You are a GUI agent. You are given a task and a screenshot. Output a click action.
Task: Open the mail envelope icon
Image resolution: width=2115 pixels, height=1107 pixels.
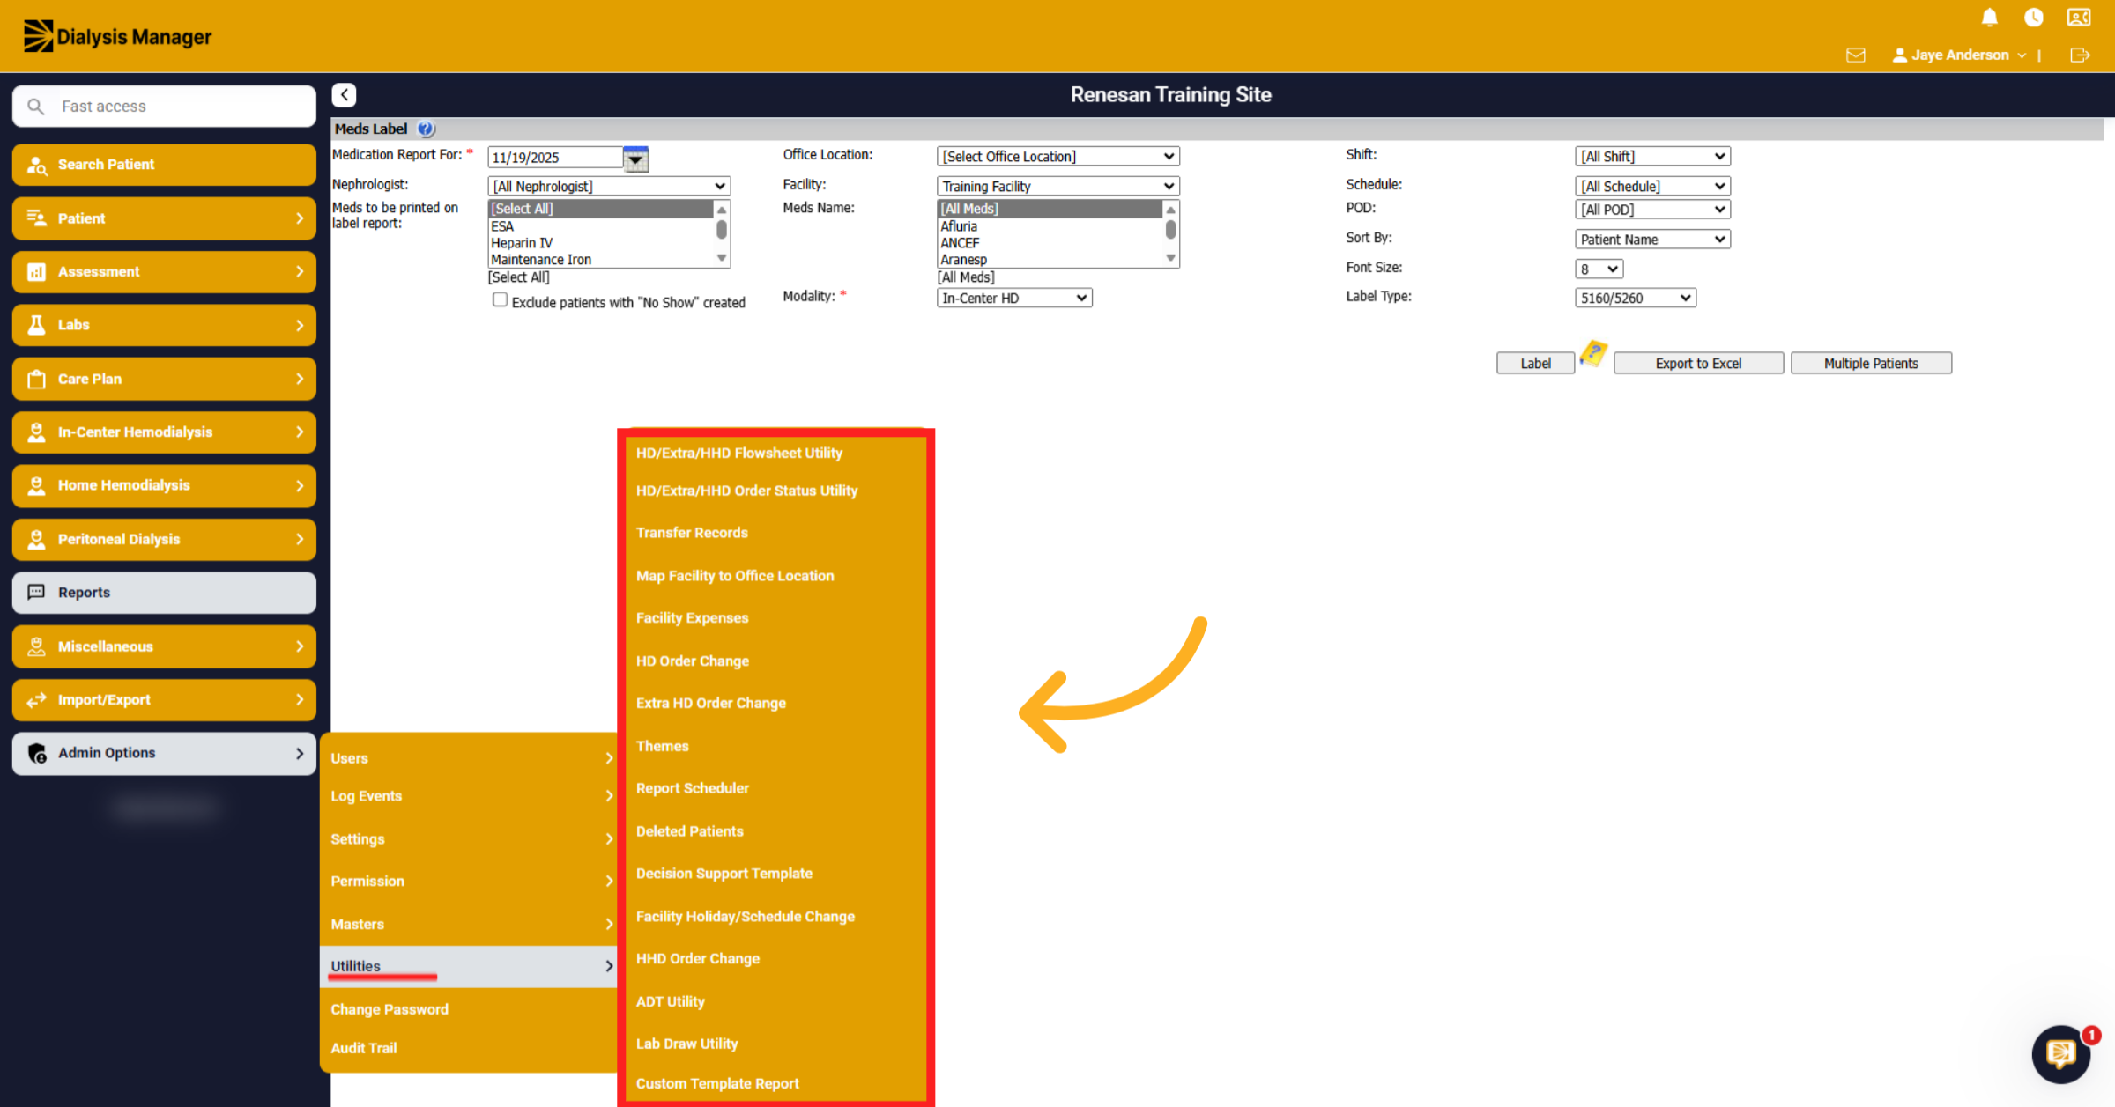coord(1856,55)
